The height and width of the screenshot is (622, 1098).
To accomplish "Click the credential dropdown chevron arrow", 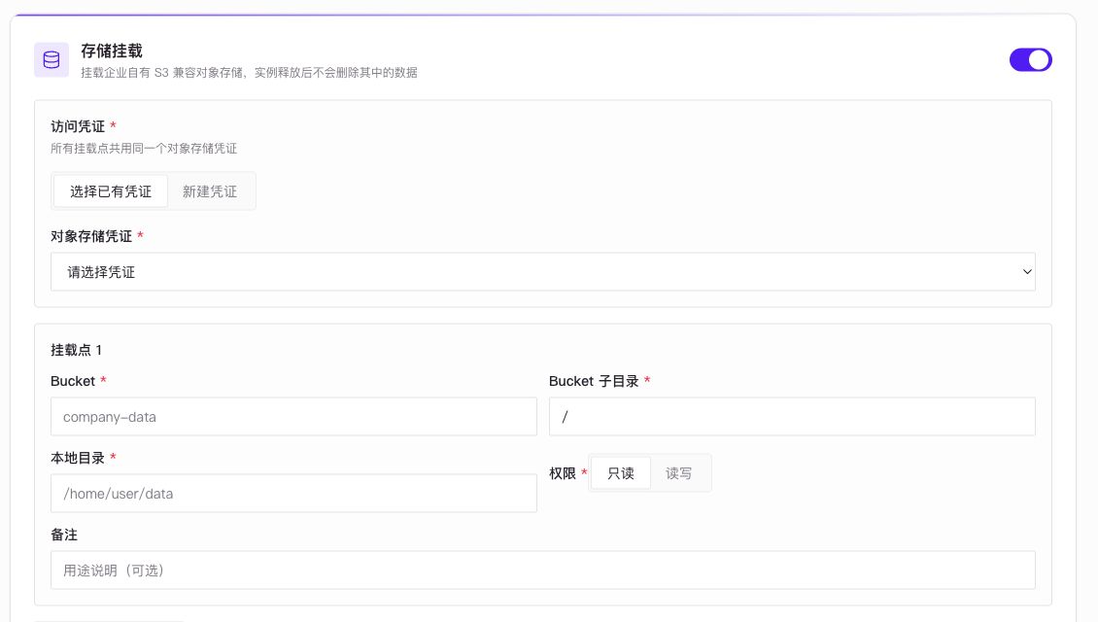I will click(1027, 272).
